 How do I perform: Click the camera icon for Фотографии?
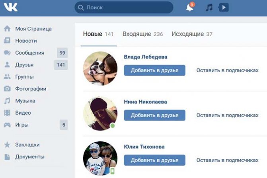click(x=7, y=89)
